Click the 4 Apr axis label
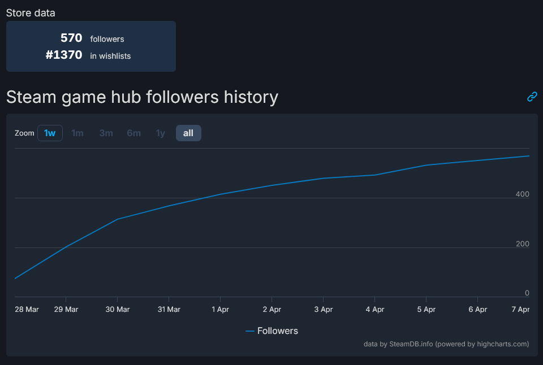 [x=374, y=309]
